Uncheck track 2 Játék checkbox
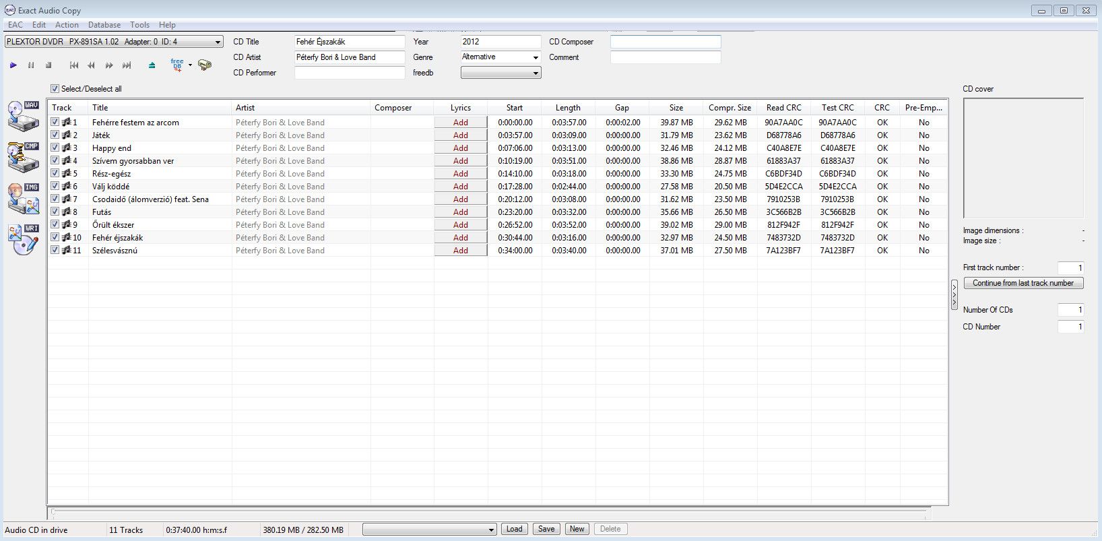The image size is (1102, 541). coord(55,135)
